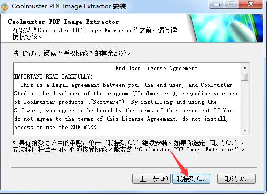Image resolution: width=268 pixels, height=195 pixels.
Task: Minimize the installer window
Action: [x=217, y=4]
